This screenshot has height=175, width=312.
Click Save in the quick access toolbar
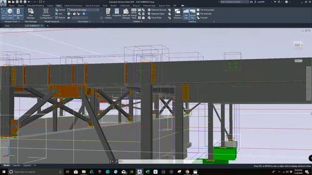point(17,2)
